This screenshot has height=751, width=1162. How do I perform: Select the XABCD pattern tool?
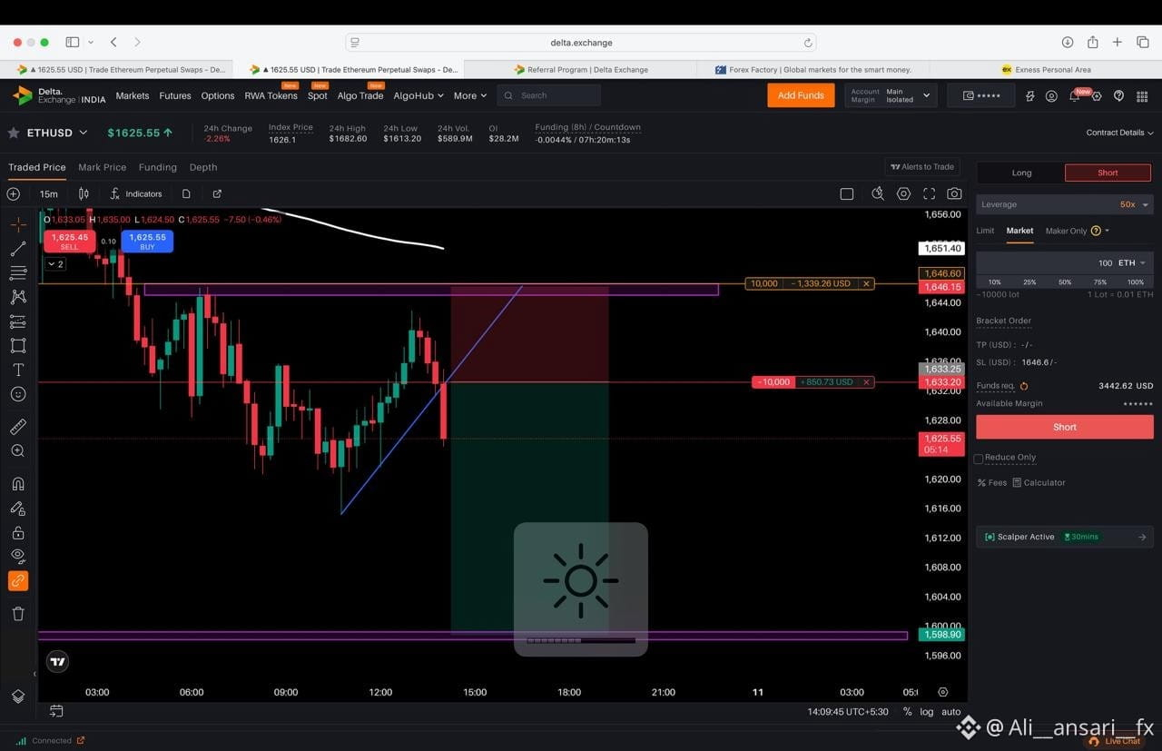18,297
